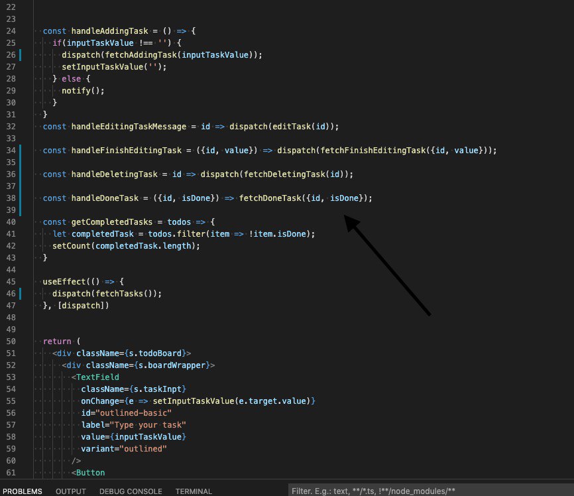Click the fetchDoneTask call on line 38

coord(270,198)
